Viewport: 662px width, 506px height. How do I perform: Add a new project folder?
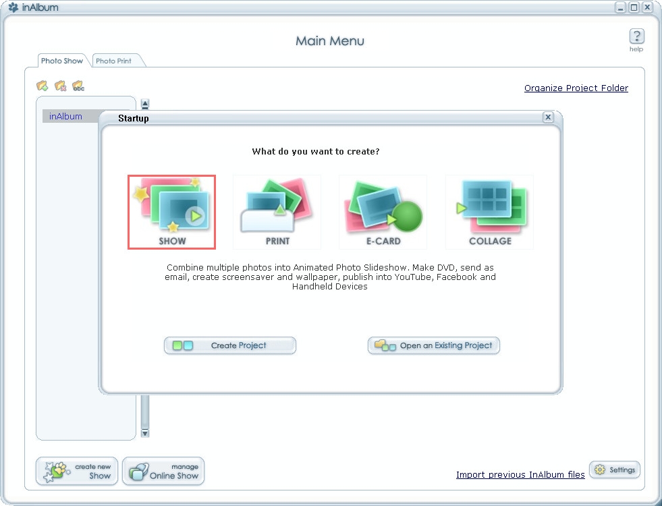(x=42, y=86)
